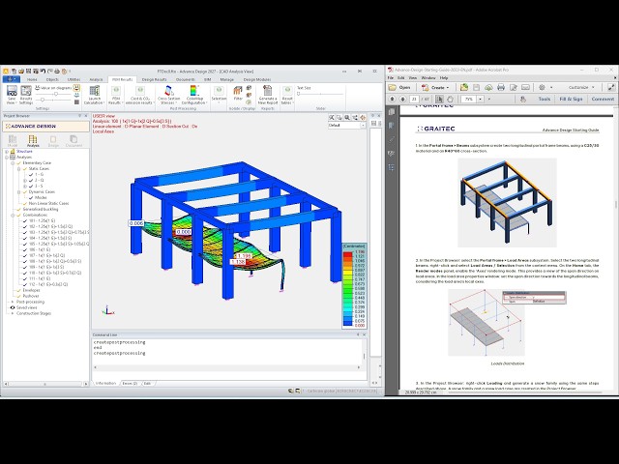This screenshot has height=464, width=619.
Task: Open the BIM ribbon tab
Action: (207, 79)
